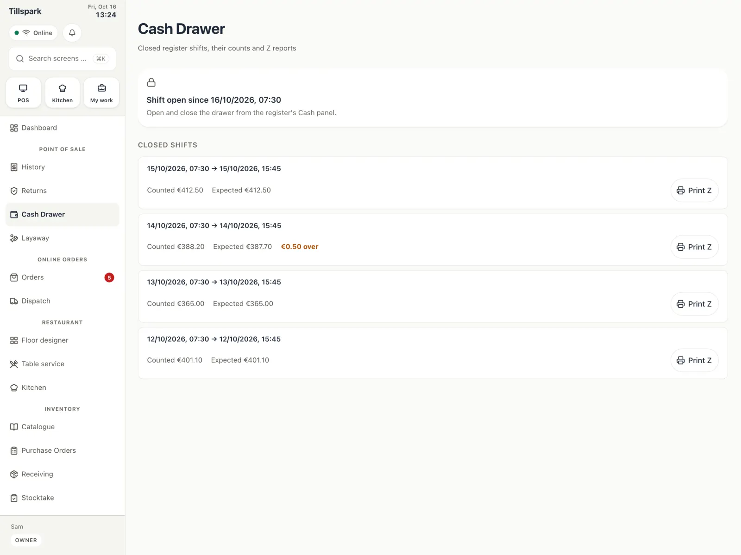Click the Online status pill
741x555 pixels.
(x=33, y=33)
